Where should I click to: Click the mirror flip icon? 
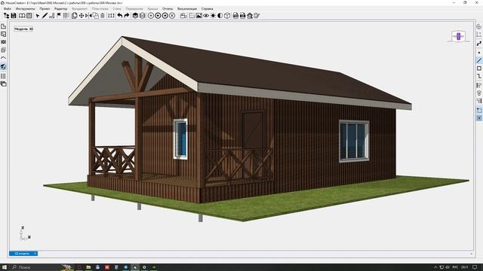[88, 15]
